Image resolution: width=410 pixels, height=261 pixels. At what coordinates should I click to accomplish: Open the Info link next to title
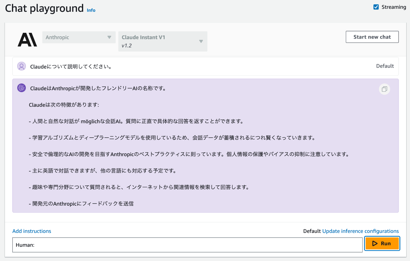91,10
